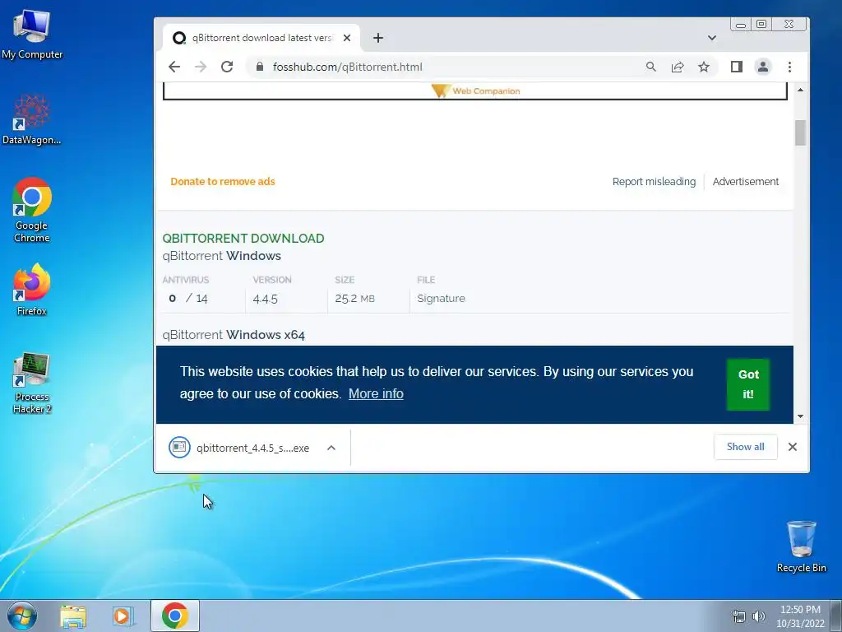Click the Advertisement label link

click(745, 182)
